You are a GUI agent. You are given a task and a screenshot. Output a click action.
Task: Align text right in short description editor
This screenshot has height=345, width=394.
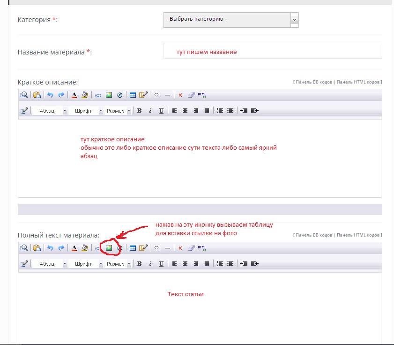click(196, 111)
